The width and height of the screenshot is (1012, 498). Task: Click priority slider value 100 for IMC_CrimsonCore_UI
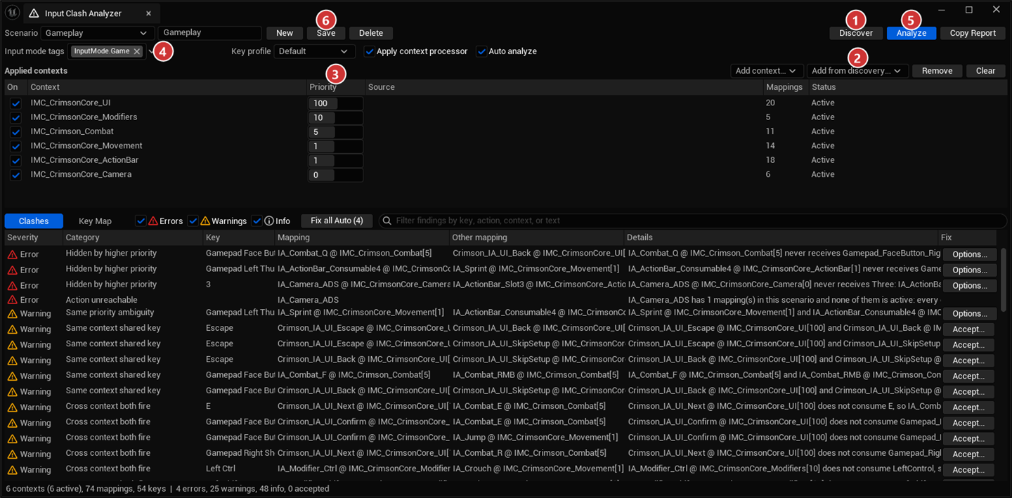point(335,103)
